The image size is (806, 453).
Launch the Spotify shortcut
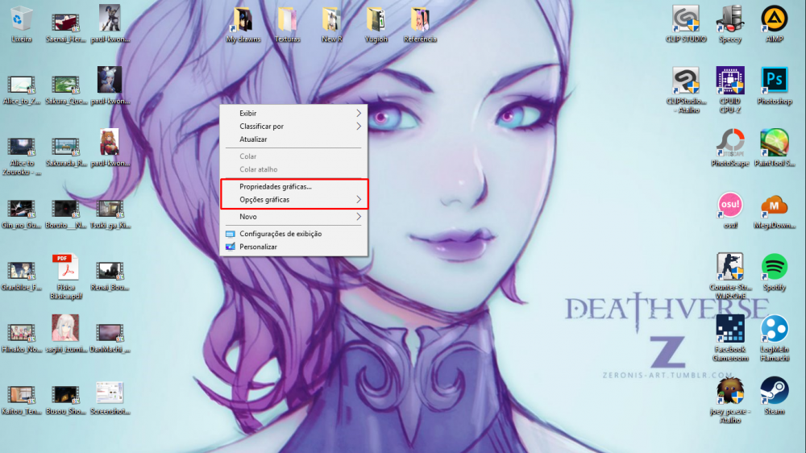pyautogui.click(x=774, y=273)
